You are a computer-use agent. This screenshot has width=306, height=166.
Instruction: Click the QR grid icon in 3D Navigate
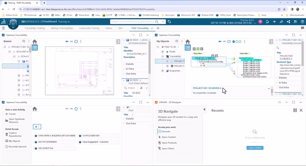click(x=295, y=110)
